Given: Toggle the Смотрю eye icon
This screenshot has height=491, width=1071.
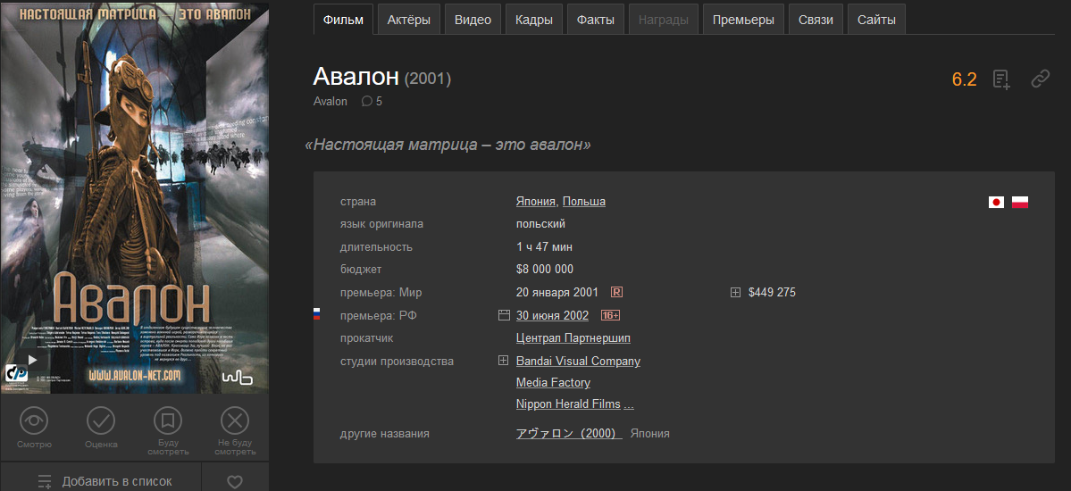Looking at the screenshot, I should [x=33, y=420].
